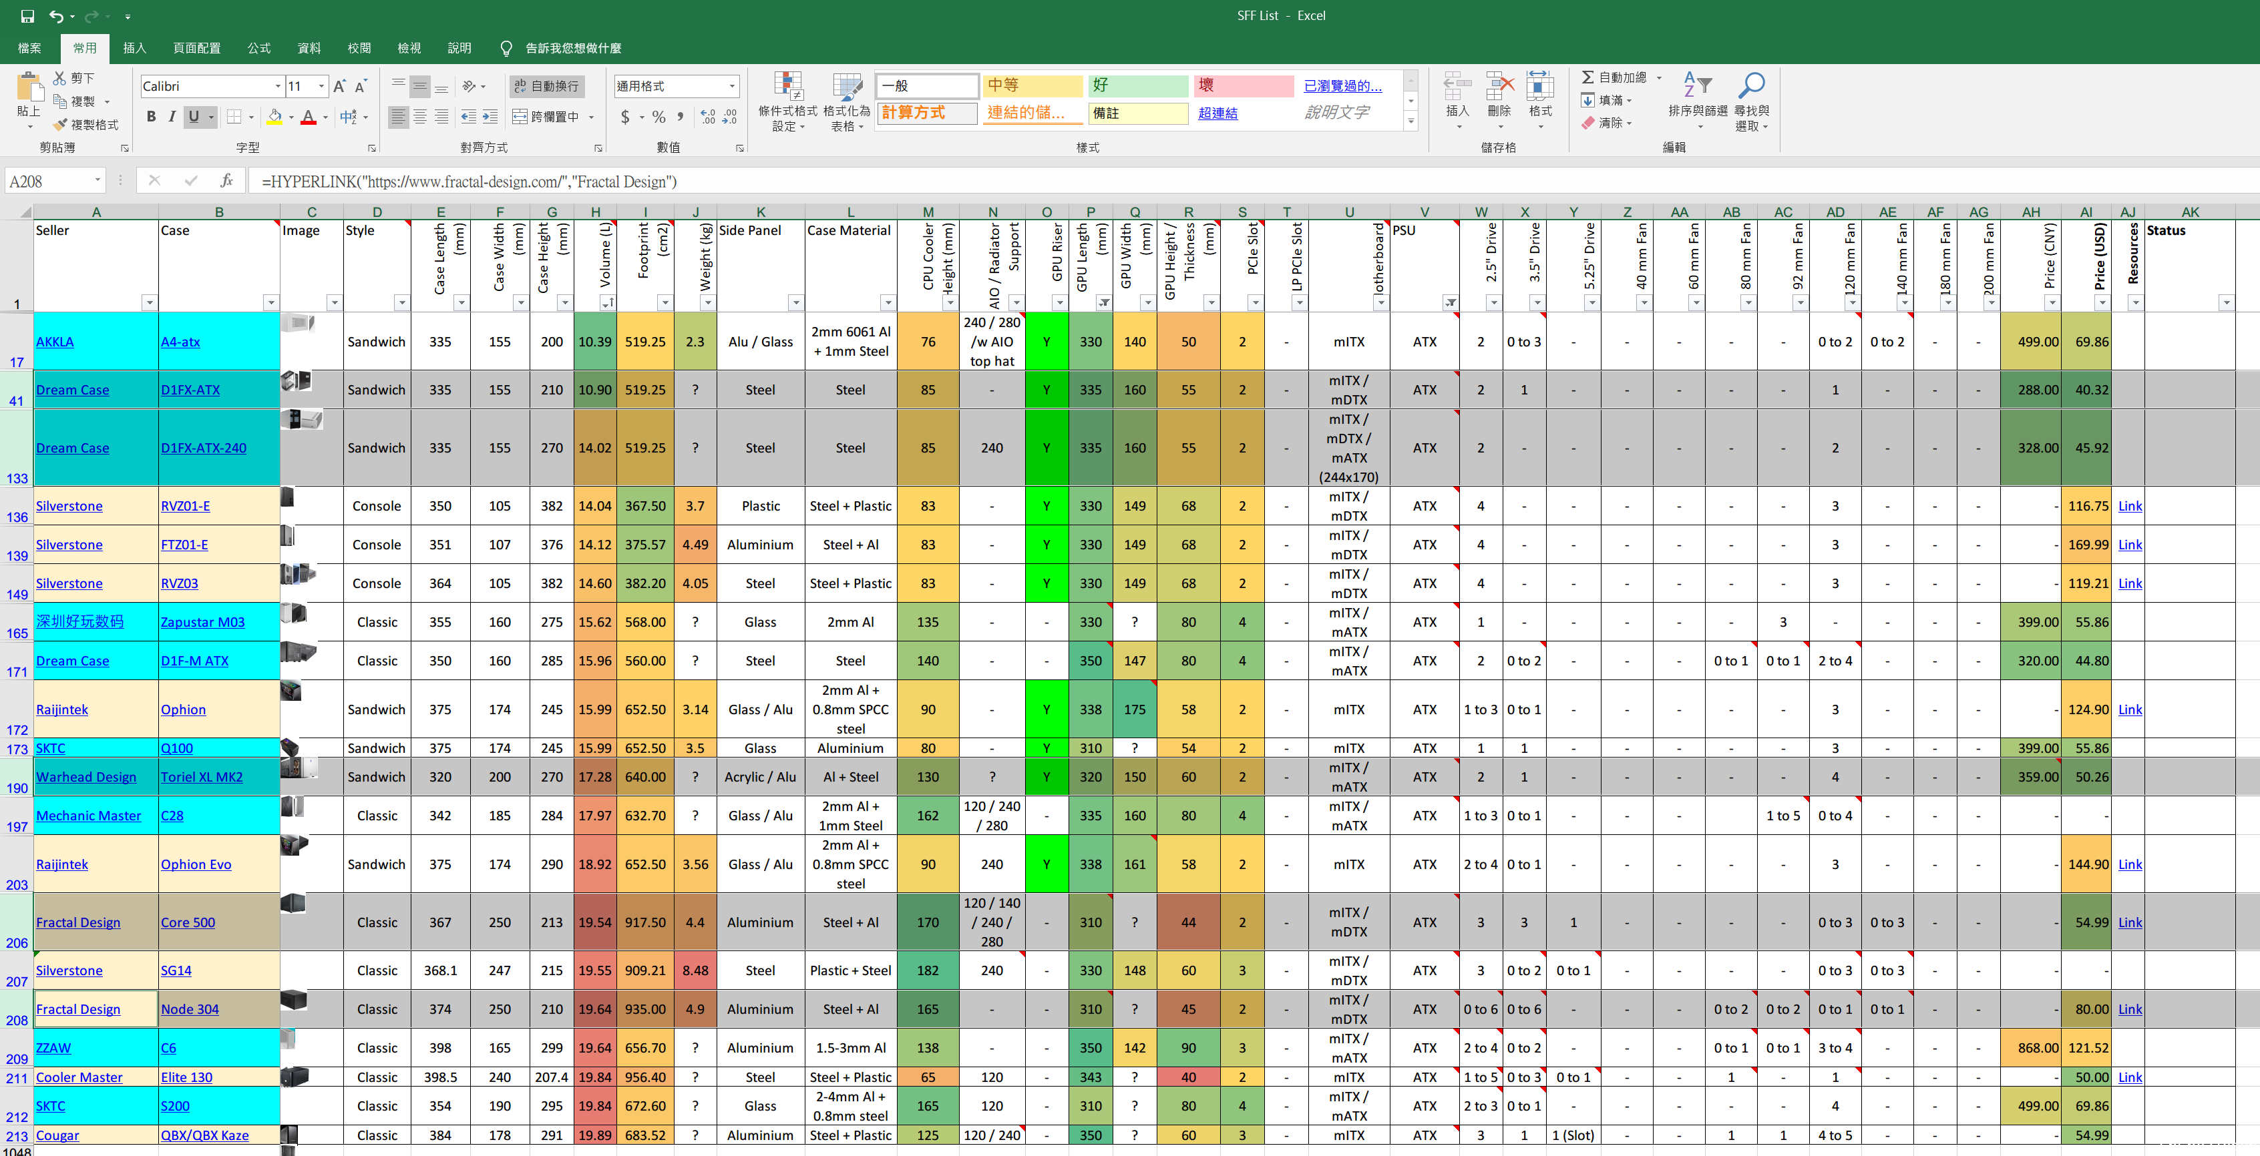Select the column H header
2260x1156 pixels.
(x=596, y=212)
